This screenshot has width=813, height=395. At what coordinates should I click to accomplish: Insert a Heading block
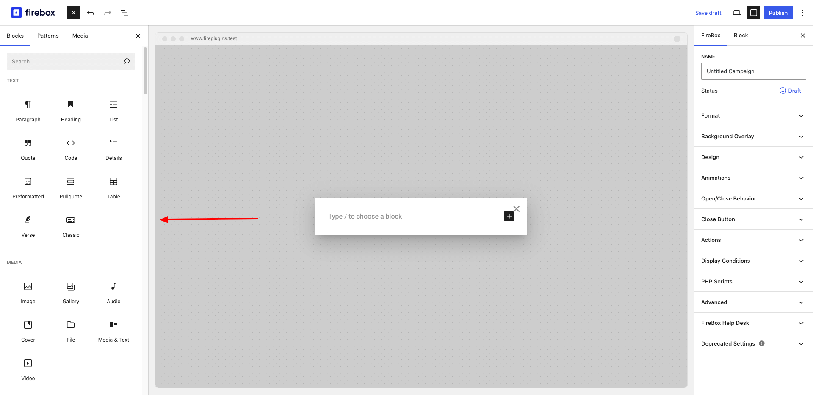71,111
